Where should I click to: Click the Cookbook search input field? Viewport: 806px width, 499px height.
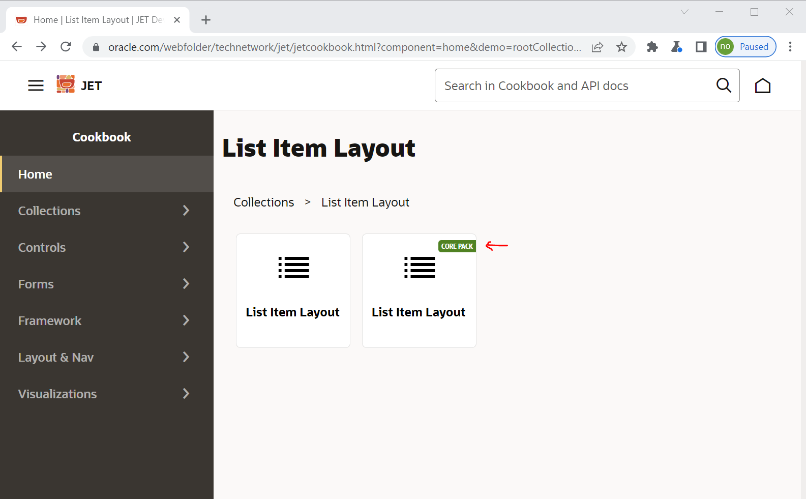(x=575, y=85)
